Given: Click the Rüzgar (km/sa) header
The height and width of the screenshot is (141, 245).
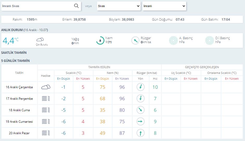Looking at the screenshot, I should tap(147, 73).
